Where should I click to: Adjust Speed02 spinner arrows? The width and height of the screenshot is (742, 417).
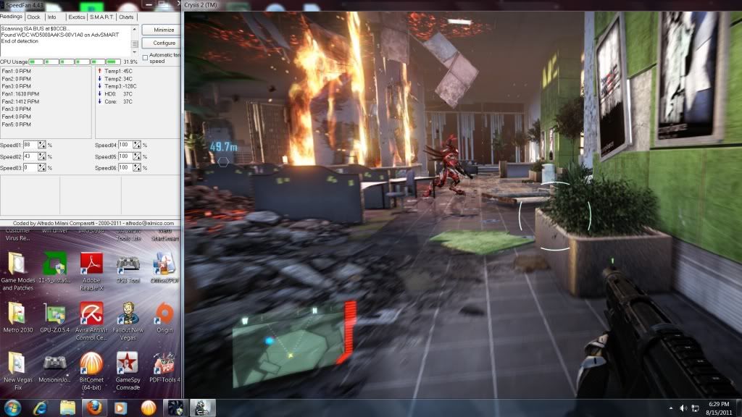click(x=41, y=156)
